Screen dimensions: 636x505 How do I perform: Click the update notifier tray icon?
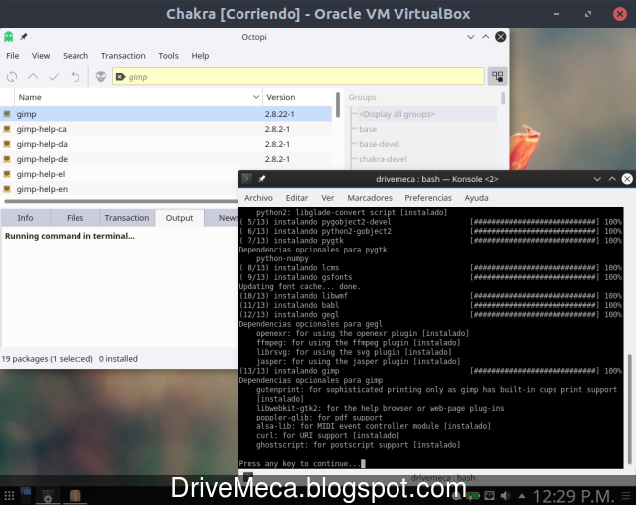pyautogui.click(x=490, y=496)
